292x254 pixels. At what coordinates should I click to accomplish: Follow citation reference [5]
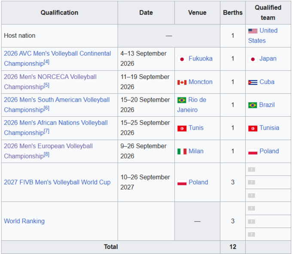46,85
